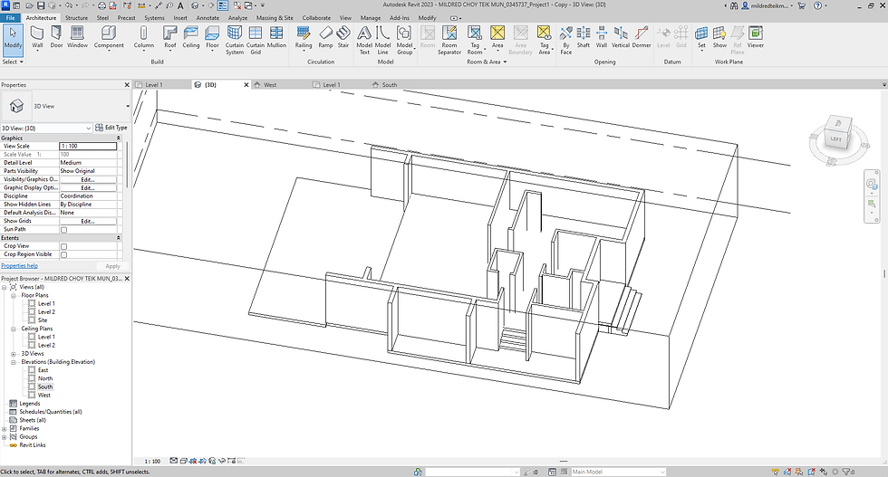The image size is (888, 477).
Task: Select the Door tool
Action: tap(56, 37)
